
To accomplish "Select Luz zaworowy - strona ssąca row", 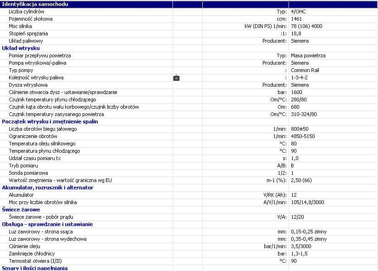I will pos(189,232).
